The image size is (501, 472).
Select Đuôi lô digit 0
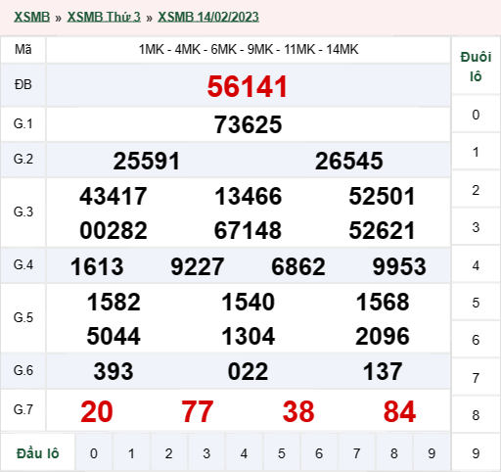(476, 115)
